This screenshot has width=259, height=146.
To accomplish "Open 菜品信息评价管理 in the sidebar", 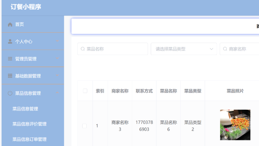I will [x=29, y=124].
